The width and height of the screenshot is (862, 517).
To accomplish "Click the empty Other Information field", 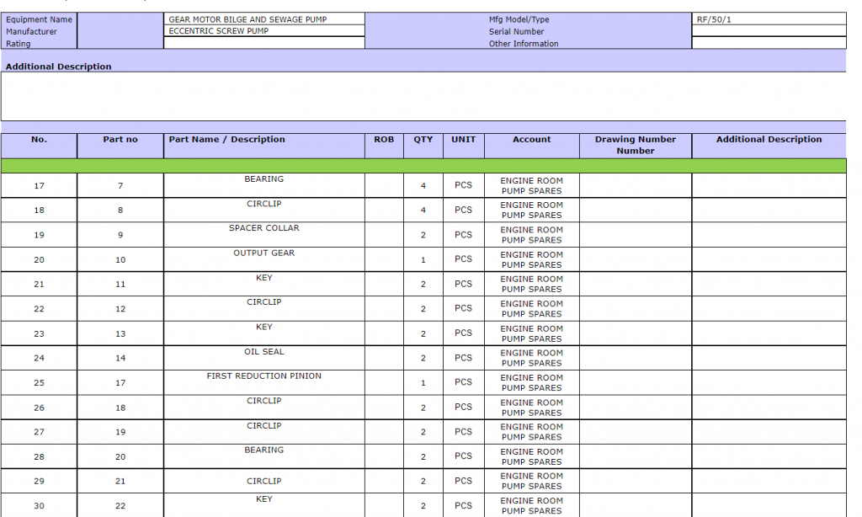I will [769, 43].
